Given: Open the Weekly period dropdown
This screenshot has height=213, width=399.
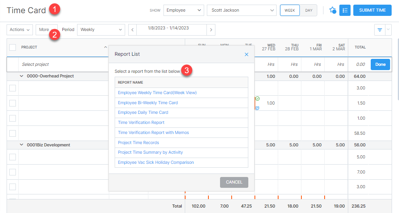Looking at the screenshot, I should [101, 30].
